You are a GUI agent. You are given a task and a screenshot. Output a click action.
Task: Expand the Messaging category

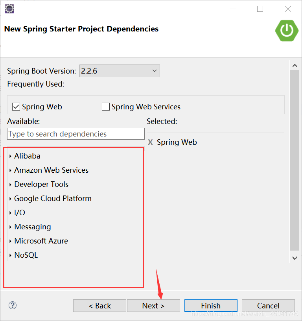tap(10, 227)
